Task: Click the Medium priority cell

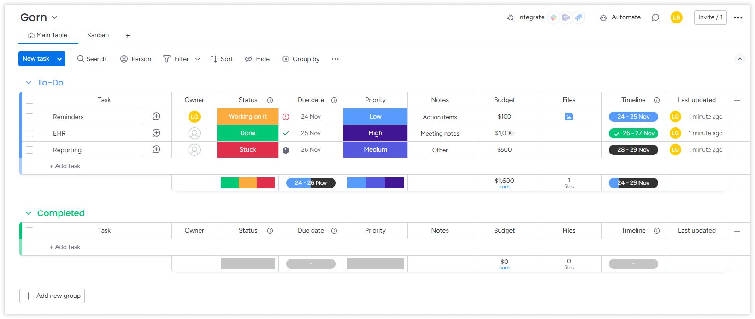Action: tap(375, 150)
